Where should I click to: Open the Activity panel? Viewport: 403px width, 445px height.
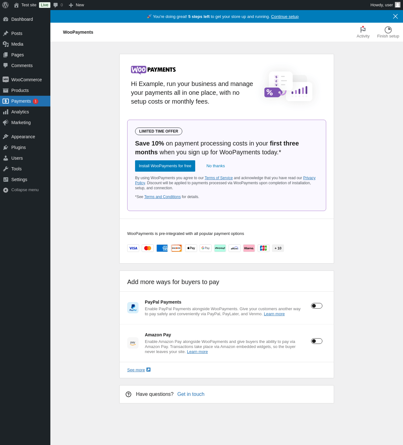[363, 32]
